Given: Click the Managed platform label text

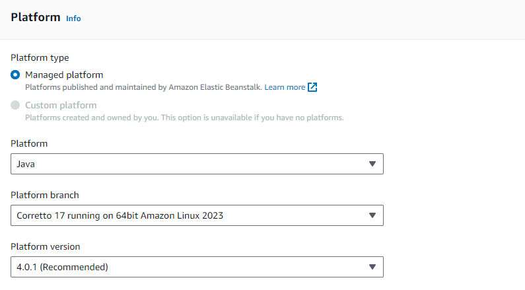Looking at the screenshot, I should click(x=64, y=75).
